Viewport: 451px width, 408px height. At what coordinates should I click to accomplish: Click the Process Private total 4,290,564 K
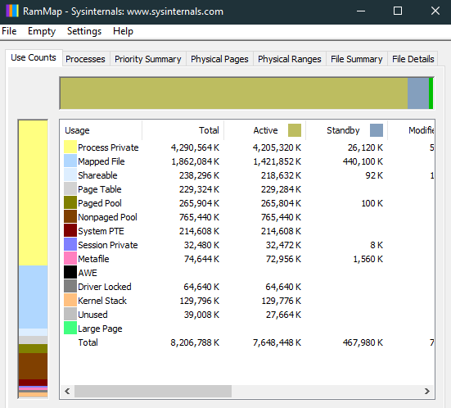click(x=195, y=147)
